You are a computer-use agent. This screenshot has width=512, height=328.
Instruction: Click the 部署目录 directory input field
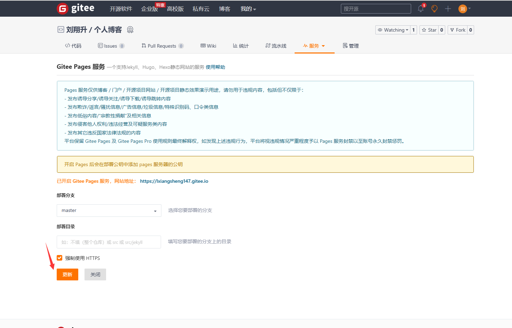(109, 242)
